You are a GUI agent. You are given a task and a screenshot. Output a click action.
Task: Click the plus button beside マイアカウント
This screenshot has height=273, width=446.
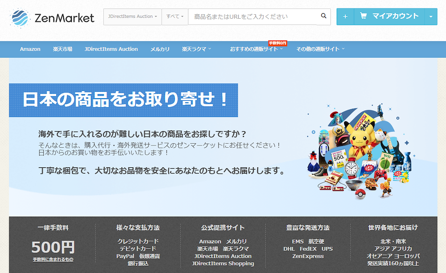click(345, 17)
